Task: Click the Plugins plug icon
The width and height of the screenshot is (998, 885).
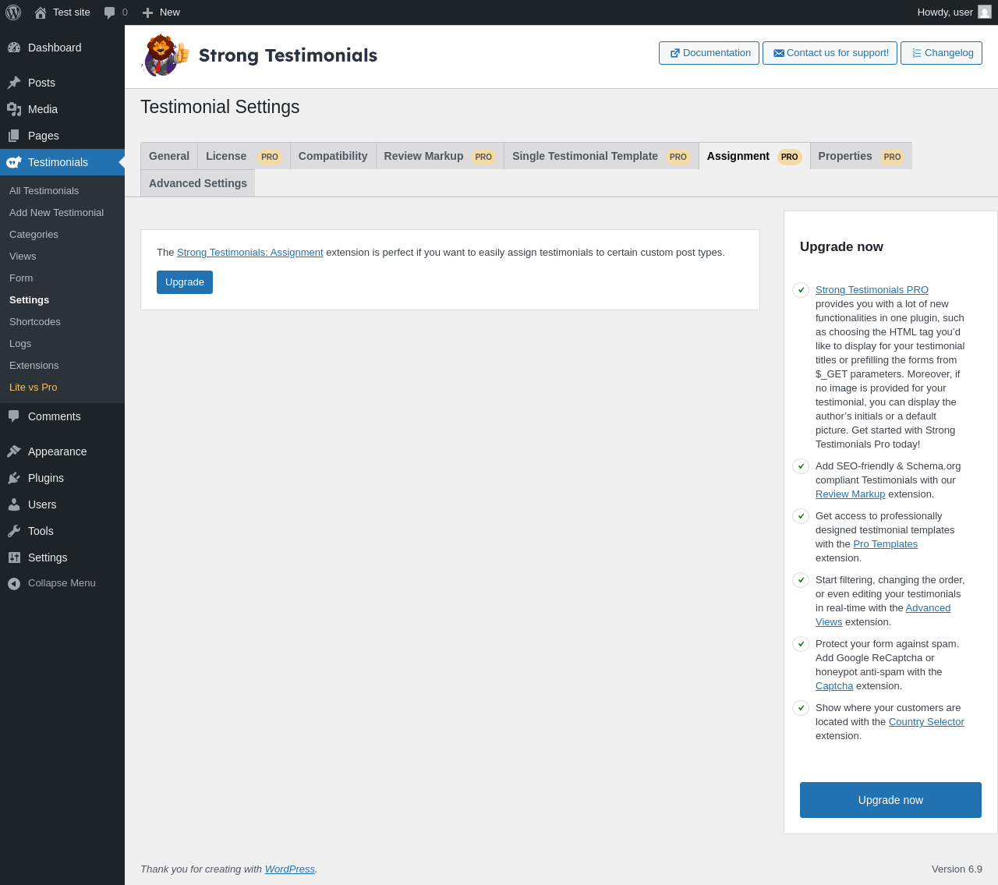Action: click(x=14, y=478)
